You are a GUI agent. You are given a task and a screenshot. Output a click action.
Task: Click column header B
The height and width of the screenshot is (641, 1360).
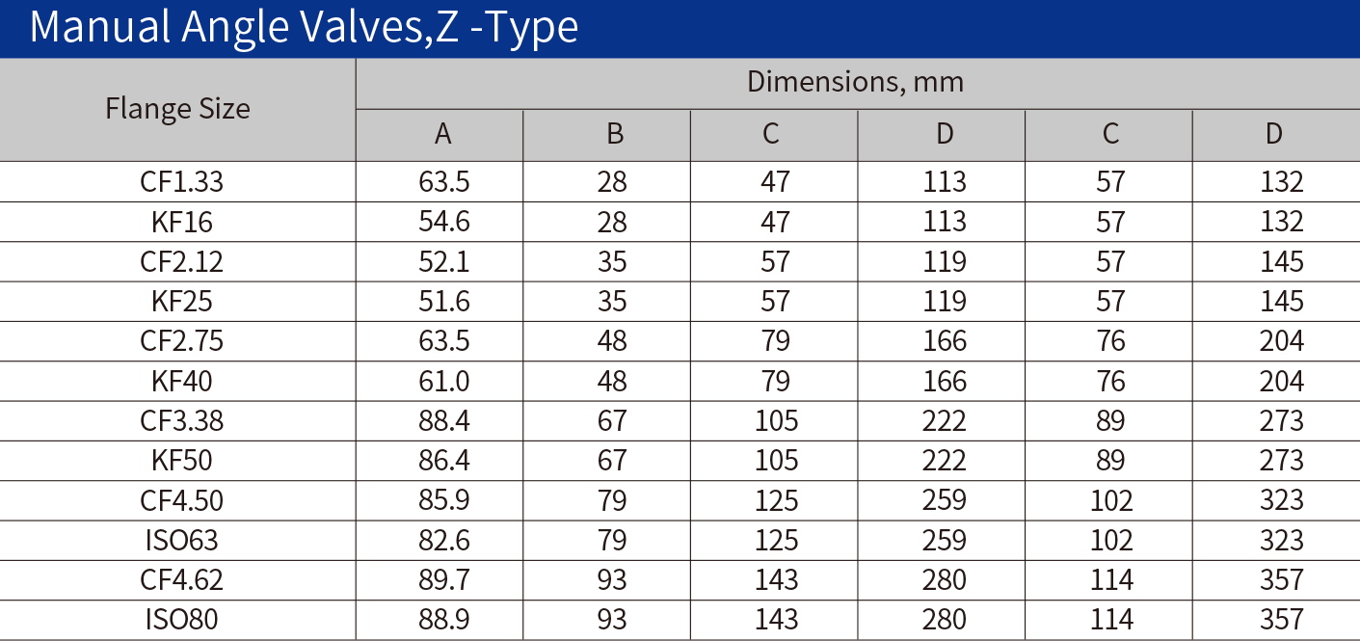click(615, 134)
